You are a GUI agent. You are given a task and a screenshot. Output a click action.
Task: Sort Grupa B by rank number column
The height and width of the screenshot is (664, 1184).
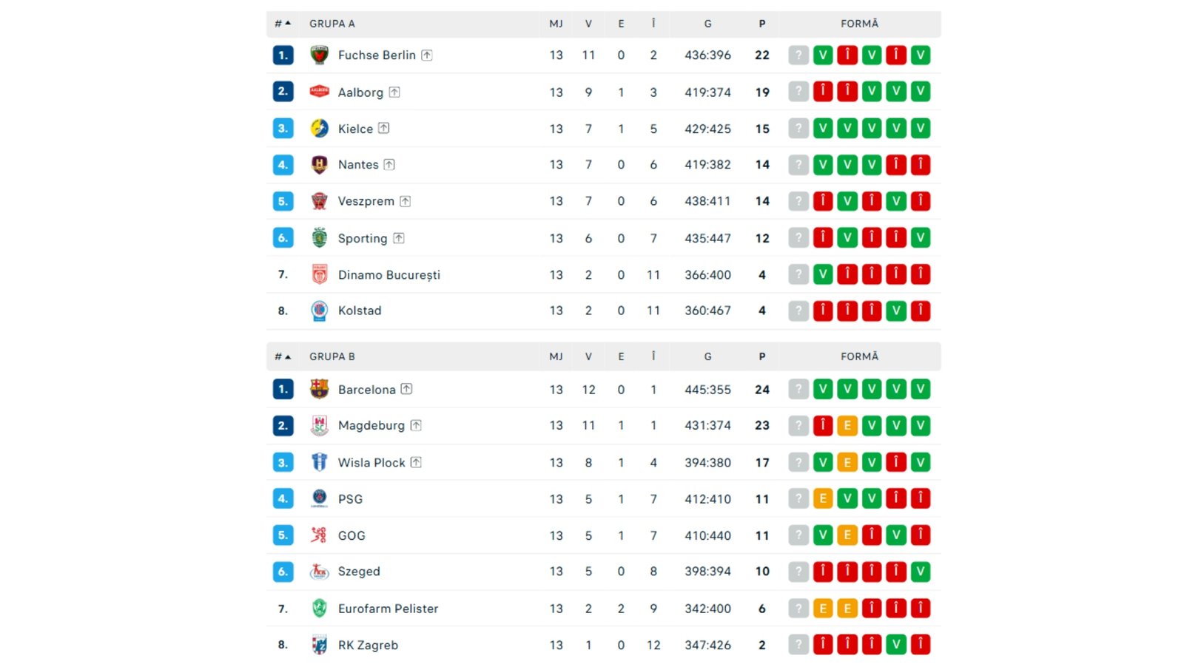click(x=283, y=356)
